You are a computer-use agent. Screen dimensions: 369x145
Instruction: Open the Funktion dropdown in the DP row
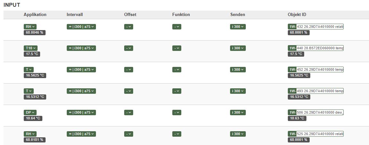pos(177,112)
